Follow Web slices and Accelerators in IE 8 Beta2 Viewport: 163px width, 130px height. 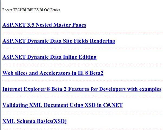53,73
